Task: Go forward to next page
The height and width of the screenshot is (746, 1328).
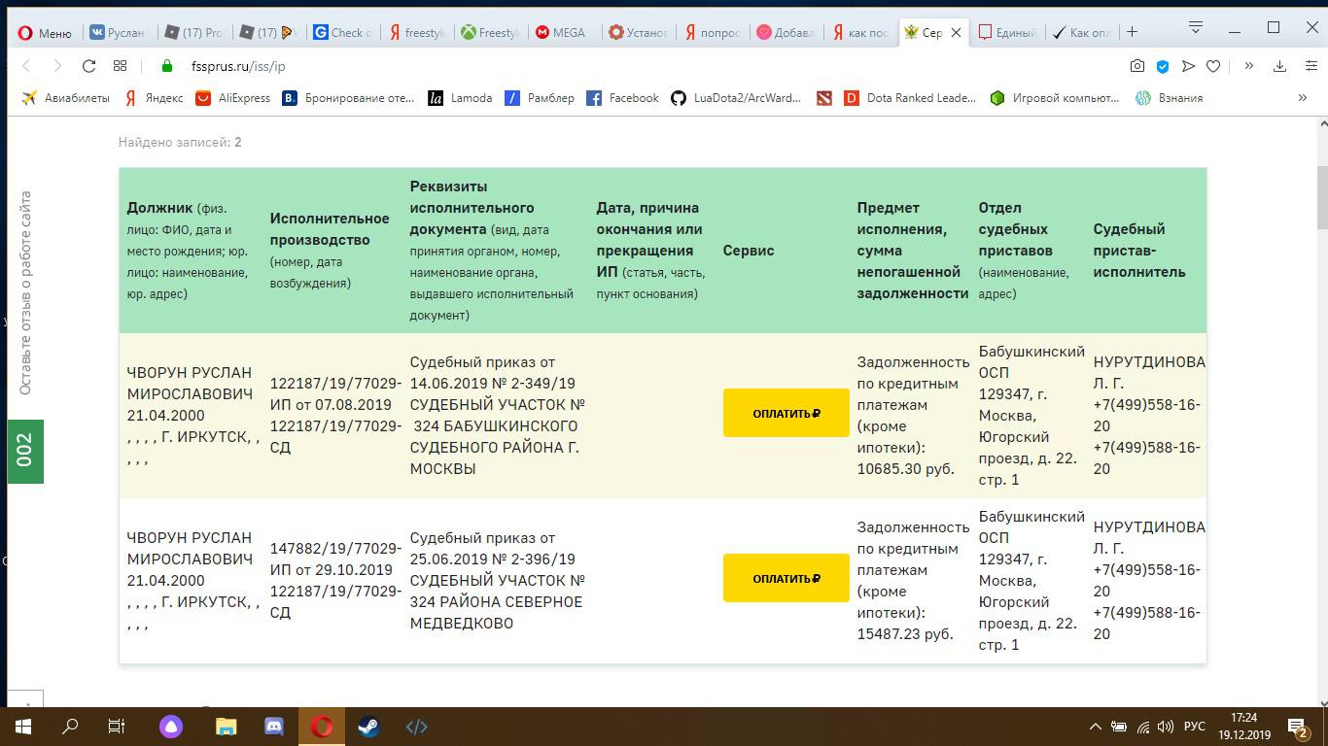Action: click(x=57, y=66)
